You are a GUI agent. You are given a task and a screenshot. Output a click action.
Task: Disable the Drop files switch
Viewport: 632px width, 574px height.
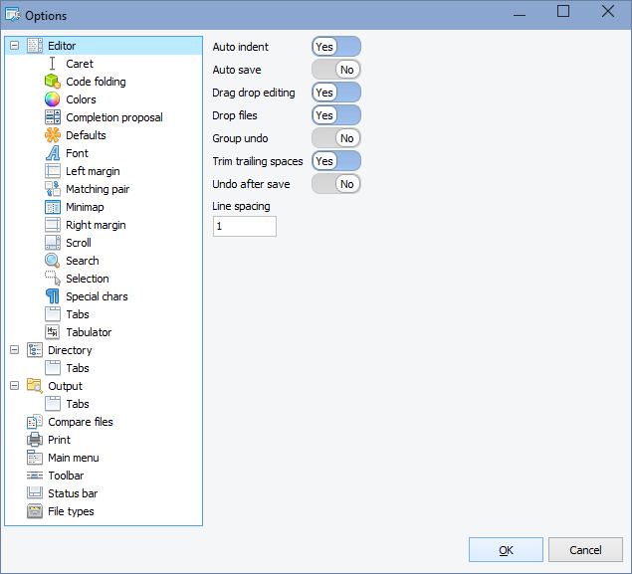click(x=336, y=115)
